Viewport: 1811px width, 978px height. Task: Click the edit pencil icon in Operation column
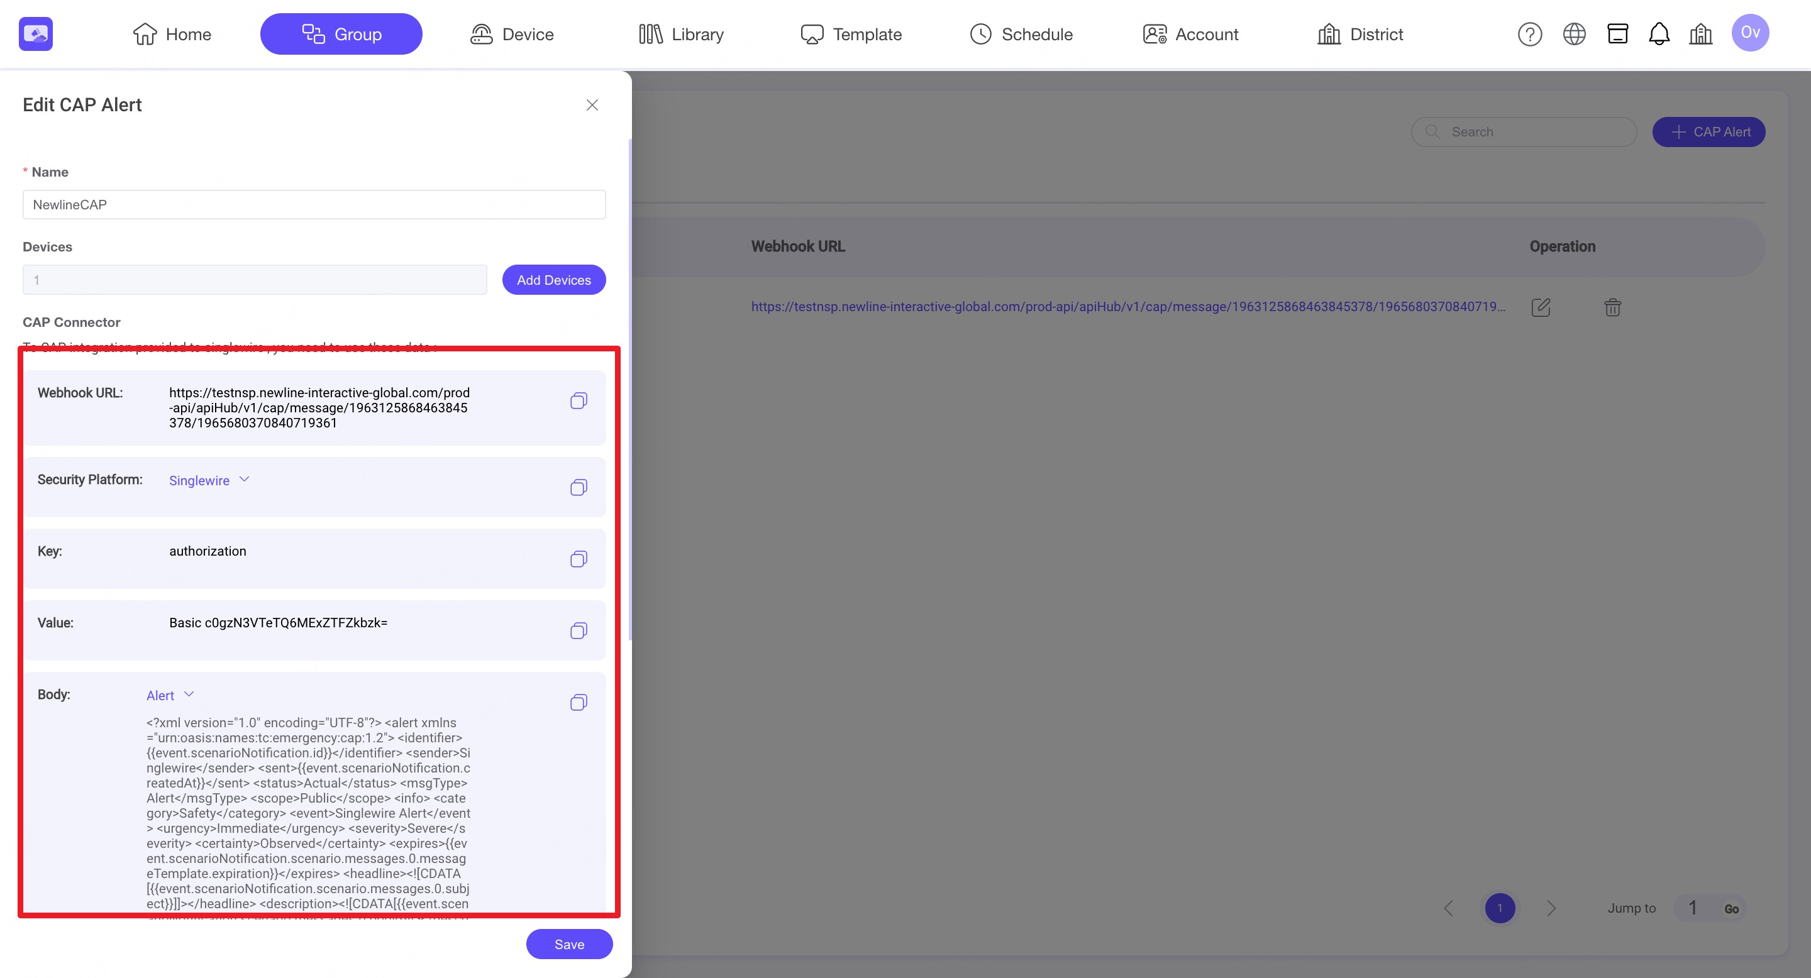click(x=1541, y=307)
